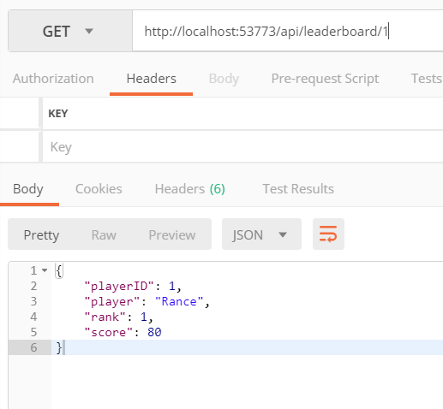The width and height of the screenshot is (443, 409).
Task: Select the request Headers tab
Action: 151,79
